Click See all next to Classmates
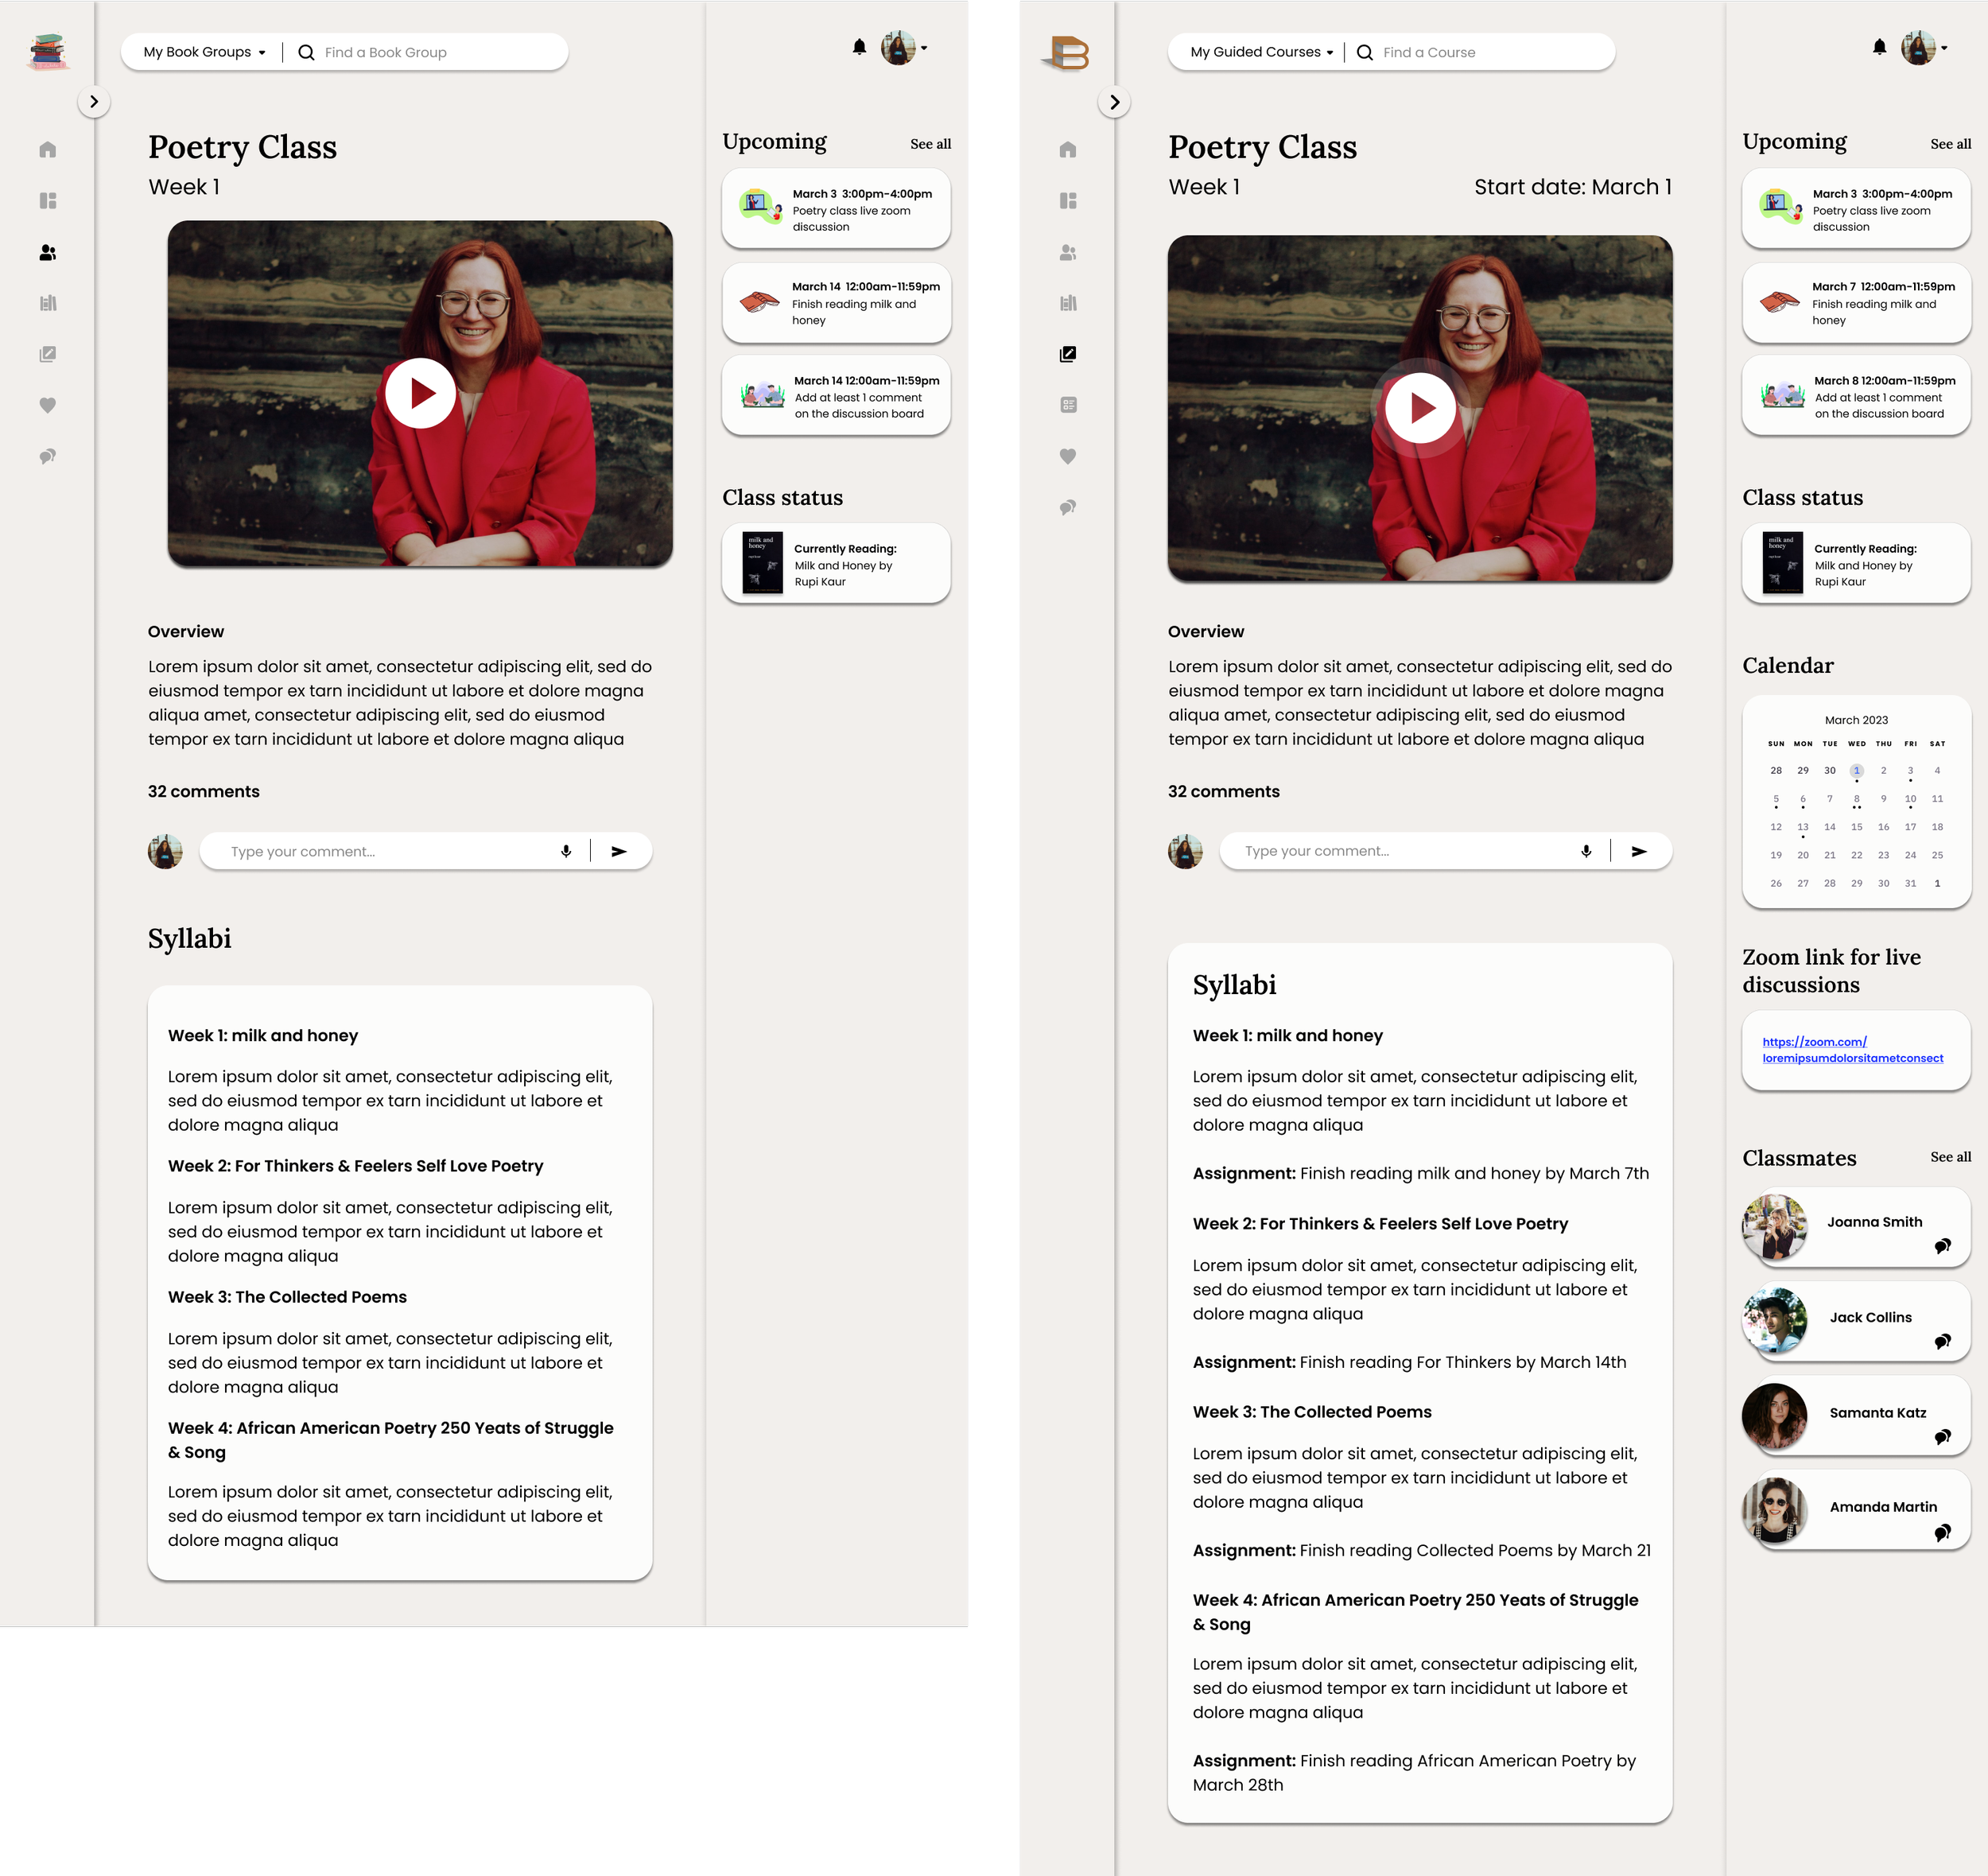This screenshot has width=1988, height=1876. coord(1950,1156)
